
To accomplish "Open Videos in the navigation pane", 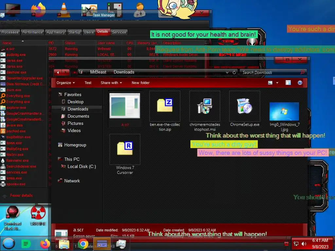I will [x=74, y=130].
